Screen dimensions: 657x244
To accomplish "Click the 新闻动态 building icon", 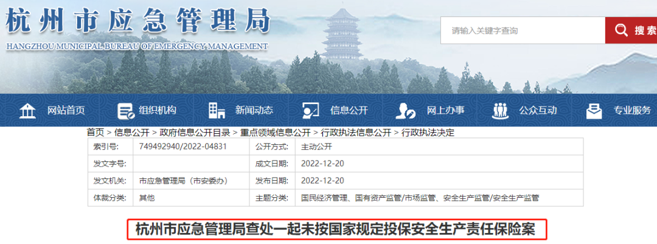I will coord(217,111).
